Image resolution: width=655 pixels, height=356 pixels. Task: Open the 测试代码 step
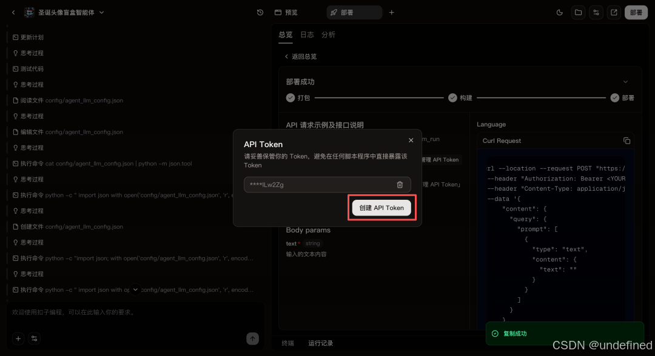(28, 69)
